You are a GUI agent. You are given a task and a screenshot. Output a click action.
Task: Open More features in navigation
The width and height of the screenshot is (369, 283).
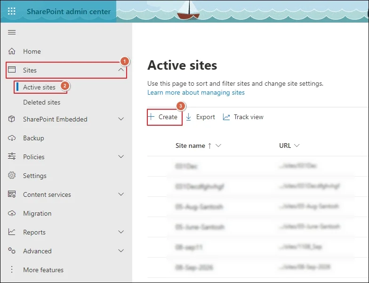66,270
